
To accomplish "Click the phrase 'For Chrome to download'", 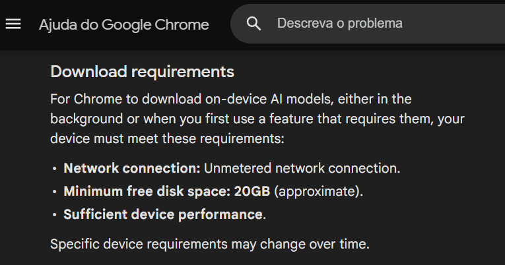I will (x=126, y=99).
